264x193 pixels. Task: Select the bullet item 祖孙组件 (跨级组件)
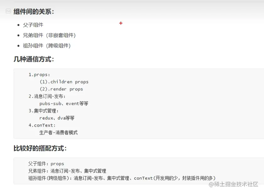click(47, 46)
